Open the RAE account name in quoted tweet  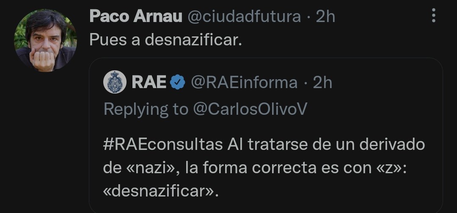(149, 82)
